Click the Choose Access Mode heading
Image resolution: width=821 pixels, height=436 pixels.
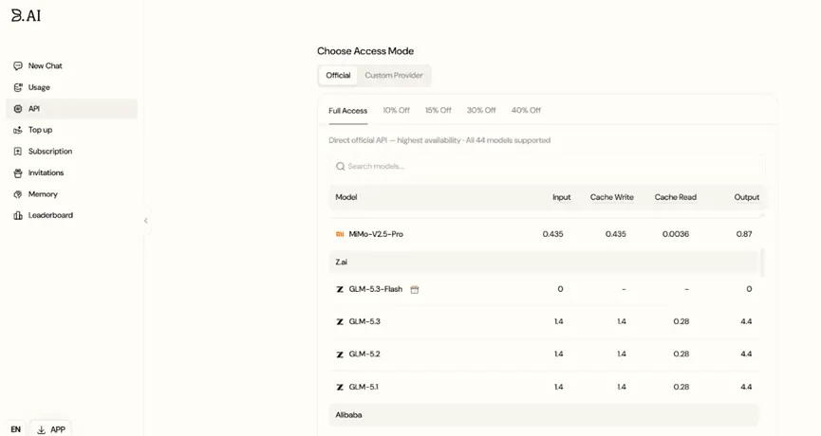[365, 51]
